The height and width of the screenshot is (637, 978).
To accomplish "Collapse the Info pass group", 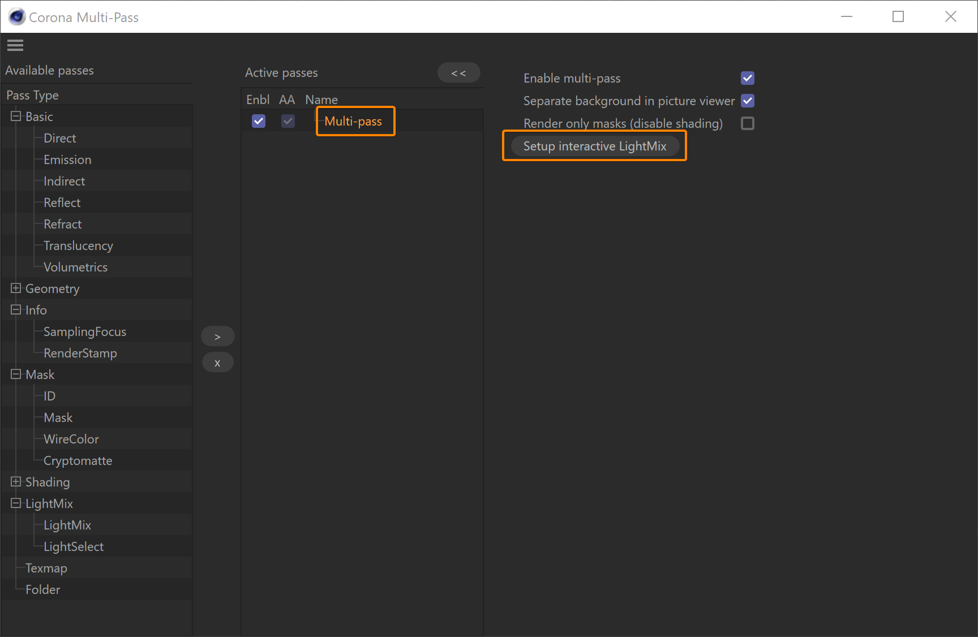I will [16, 310].
